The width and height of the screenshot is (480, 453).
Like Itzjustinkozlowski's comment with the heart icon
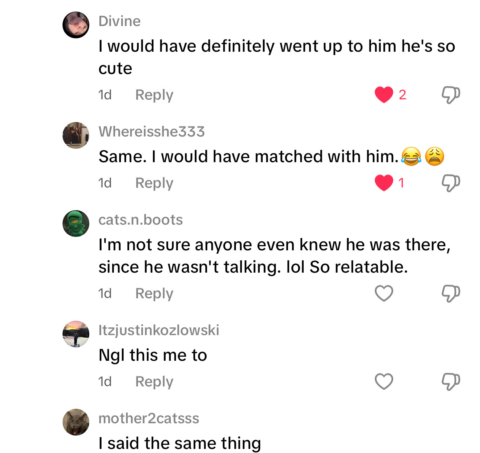[384, 381]
